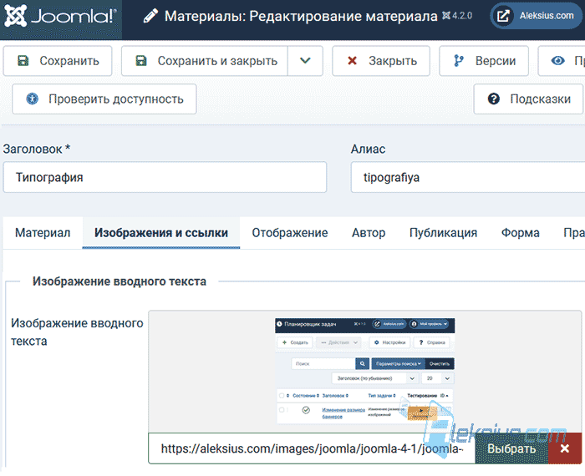The height and width of the screenshot is (476, 585).
Task: Clear the intro image with red X
Action: [x=565, y=448]
